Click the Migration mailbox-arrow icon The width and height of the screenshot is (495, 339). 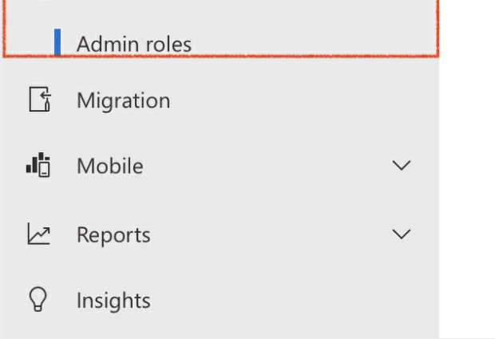point(40,100)
